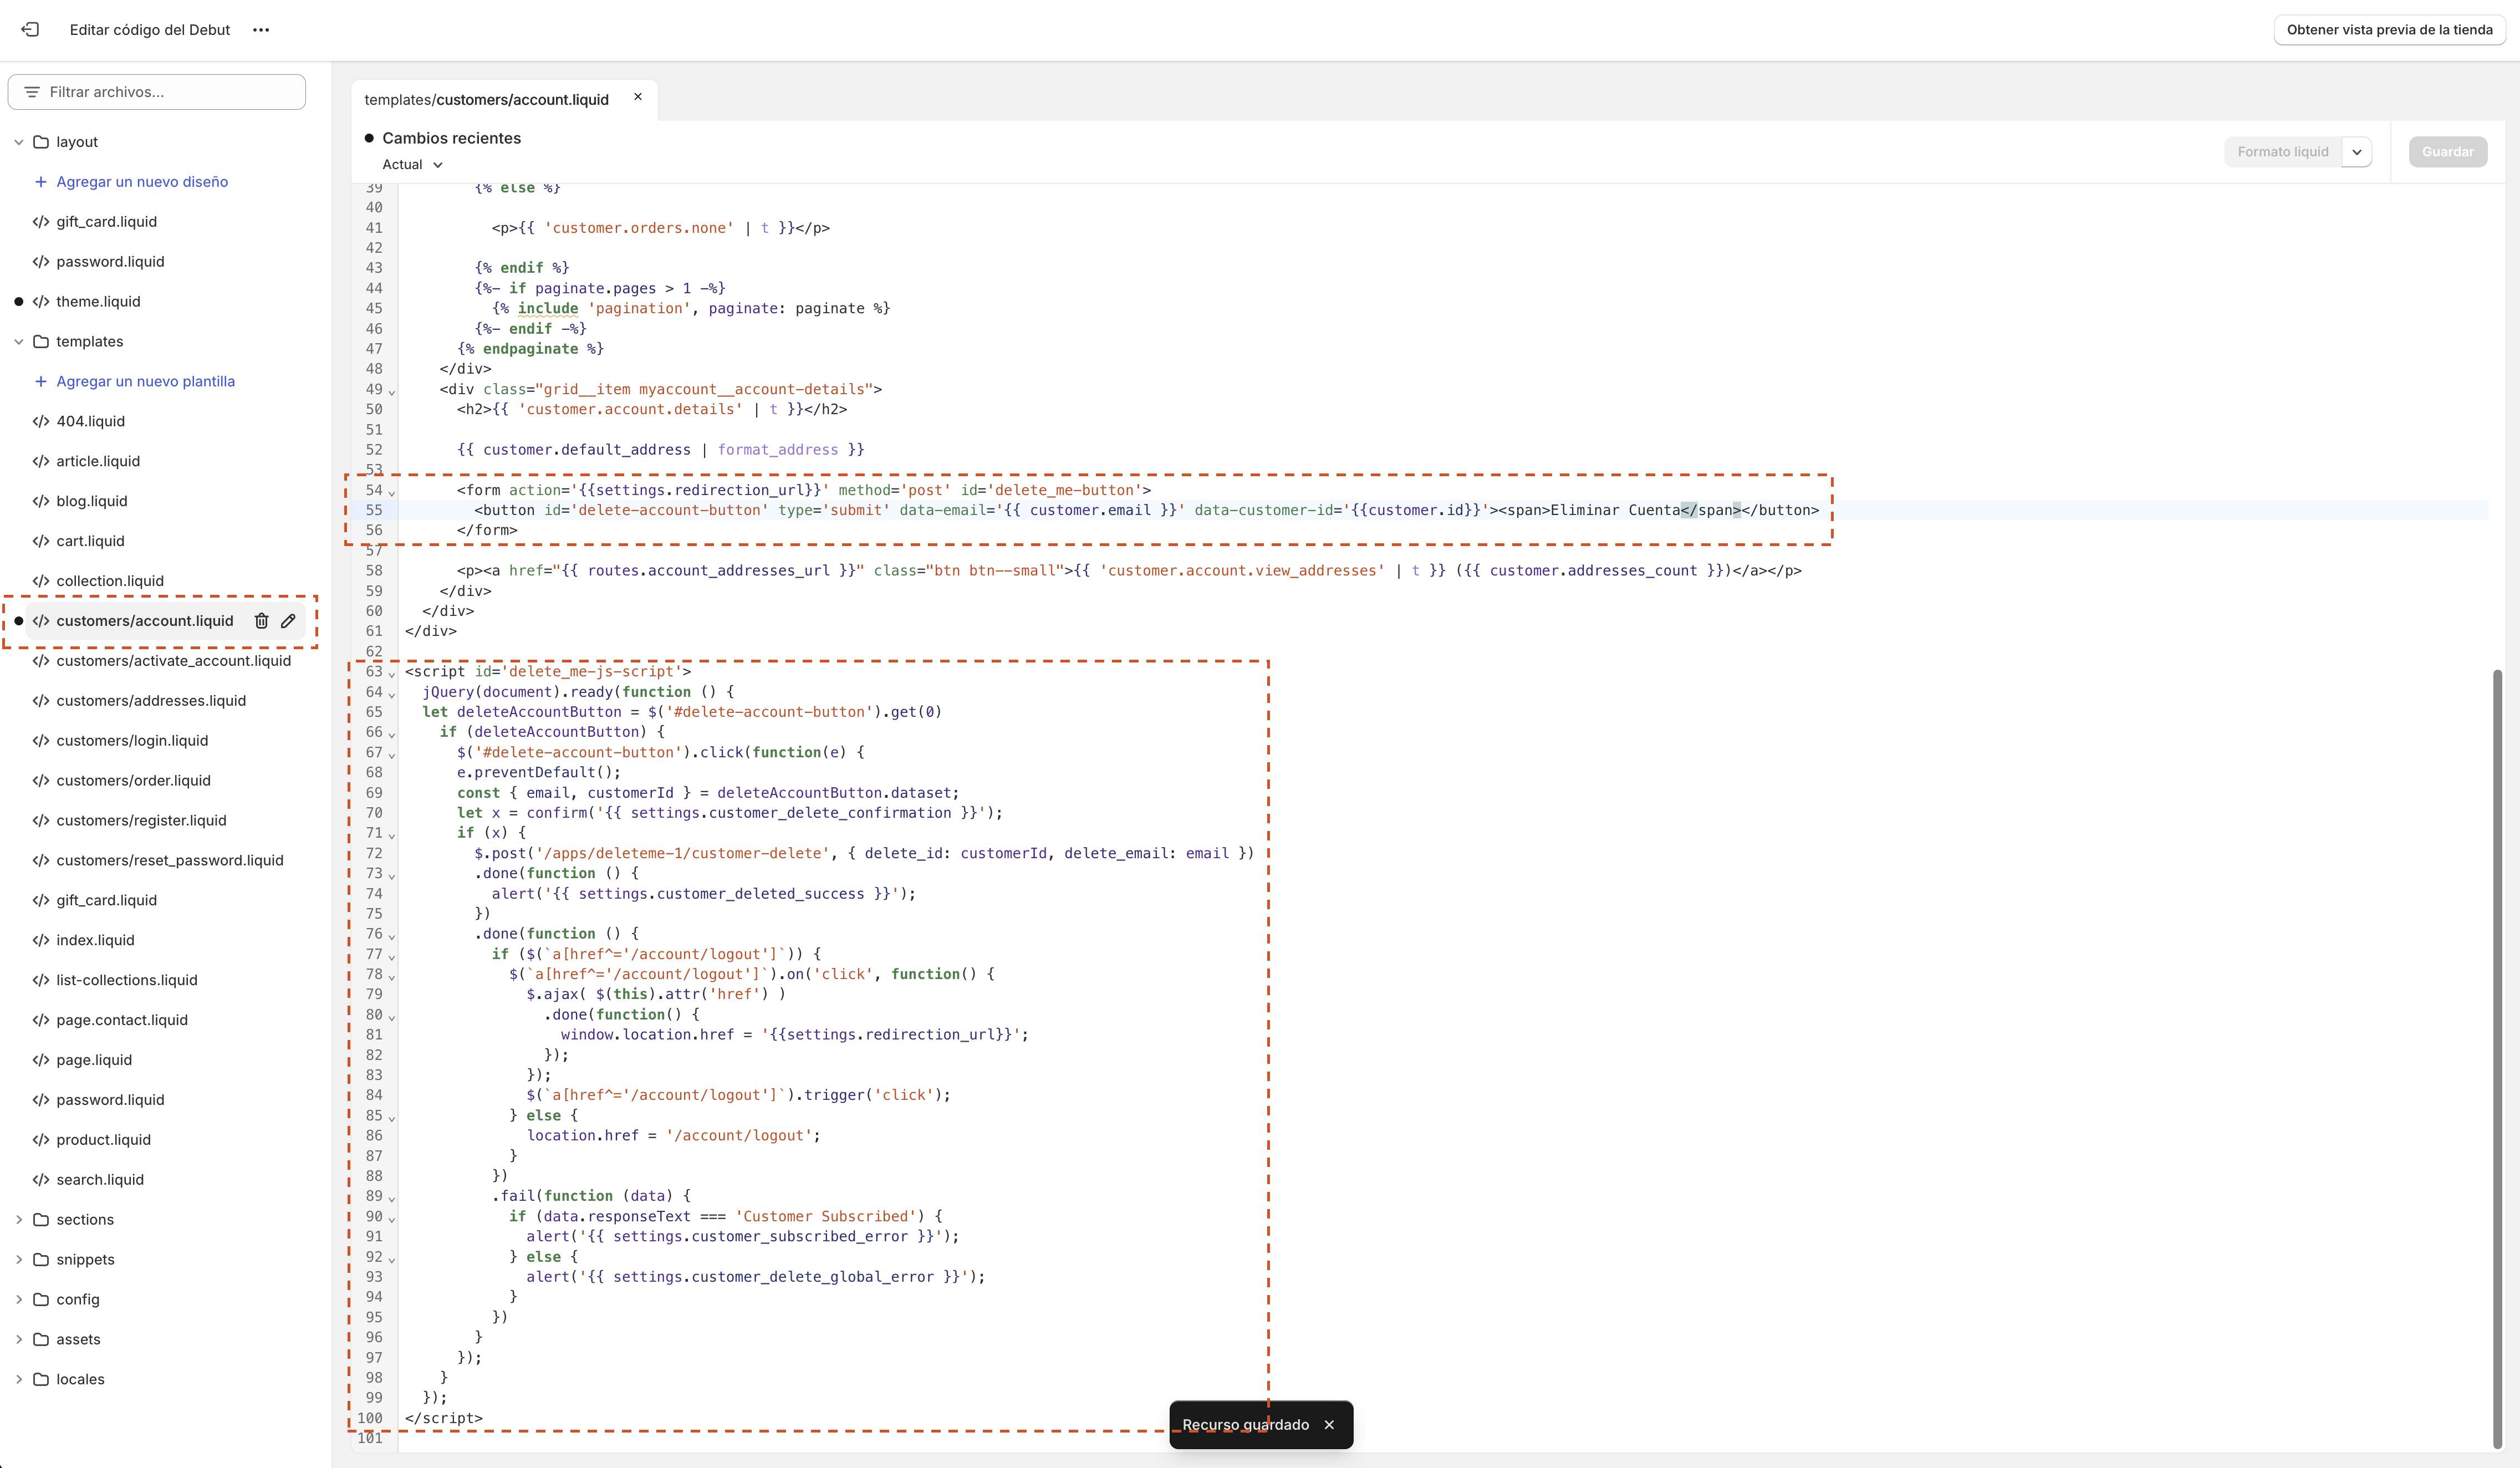
Task: Open the Actual version dropdown
Action: 412,165
